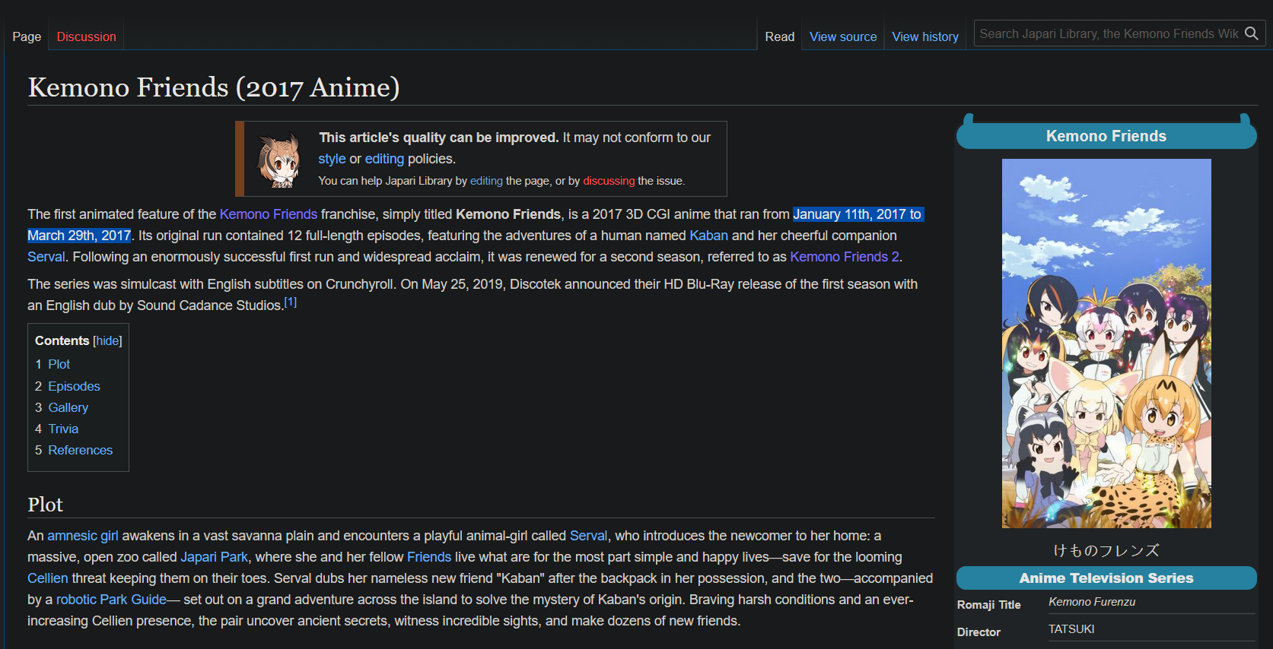Open the style policy link
The image size is (1273, 649).
pos(331,159)
